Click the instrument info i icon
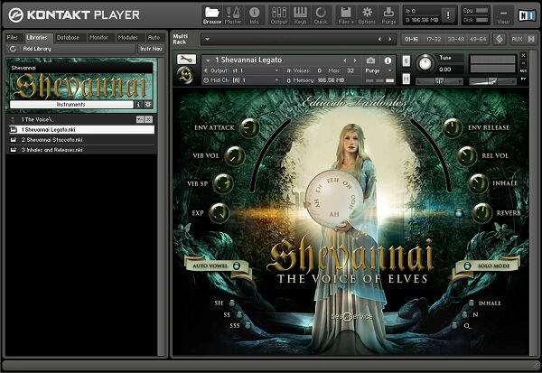 point(388,61)
